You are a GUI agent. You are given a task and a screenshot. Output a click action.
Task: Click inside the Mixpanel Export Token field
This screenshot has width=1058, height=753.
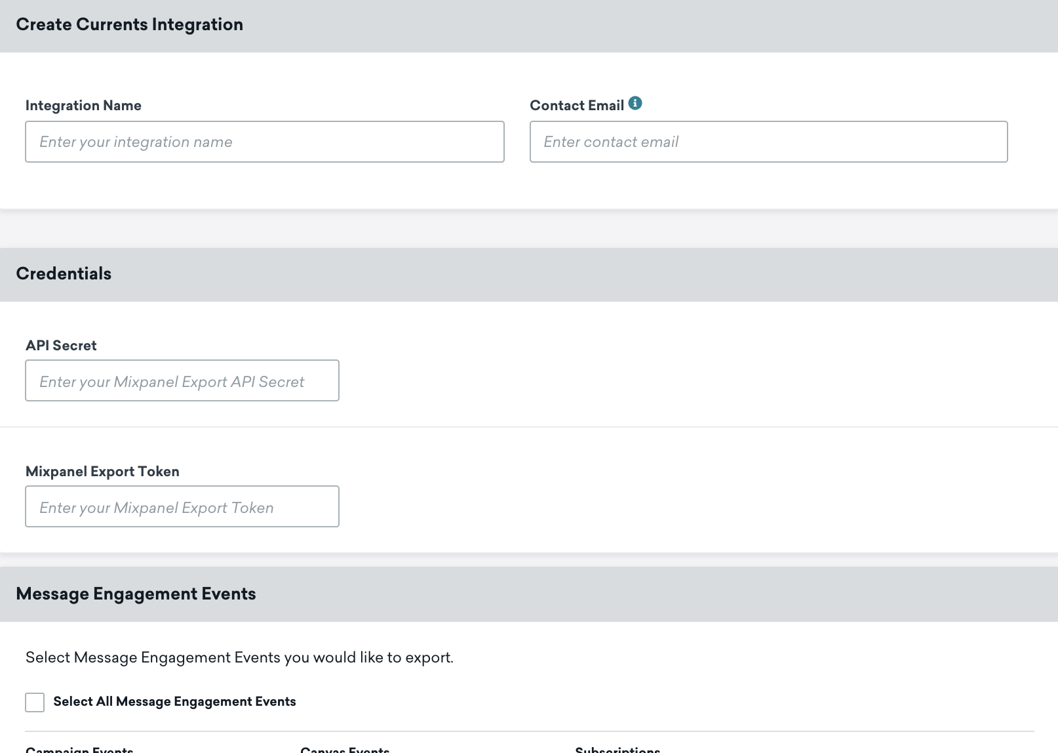[x=182, y=506]
